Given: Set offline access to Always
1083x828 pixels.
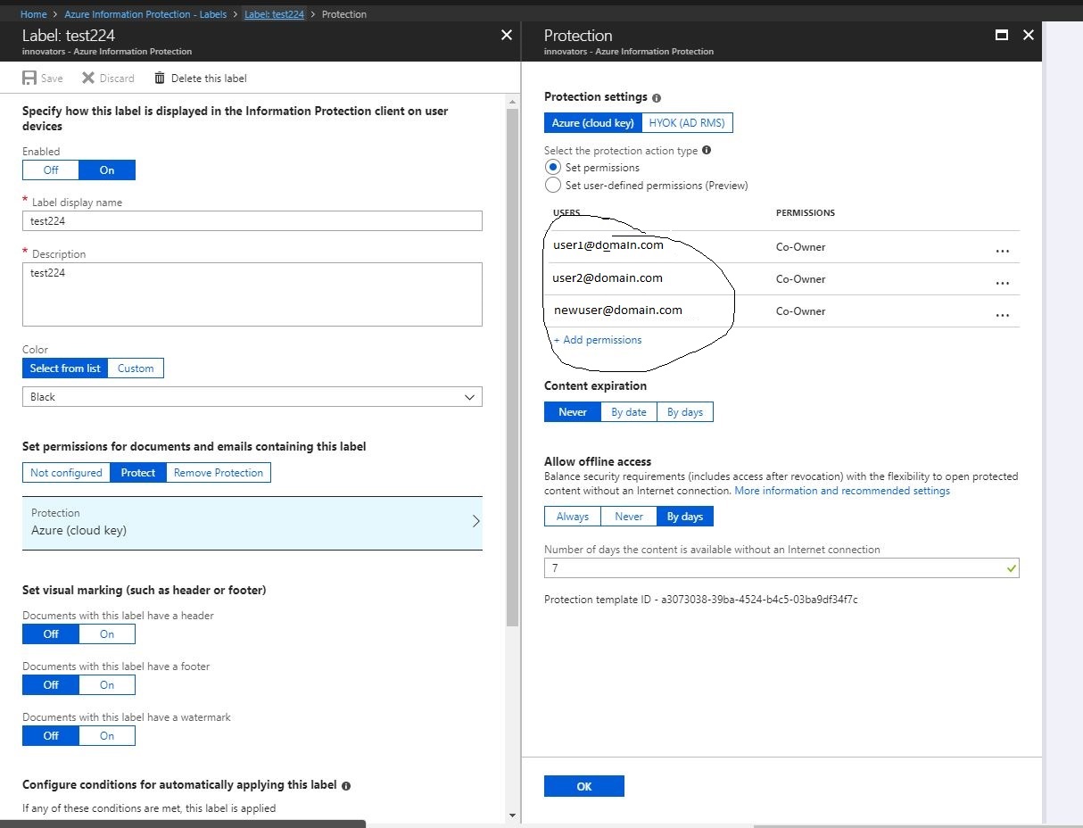Looking at the screenshot, I should pyautogui.click(x=573, y=516).
